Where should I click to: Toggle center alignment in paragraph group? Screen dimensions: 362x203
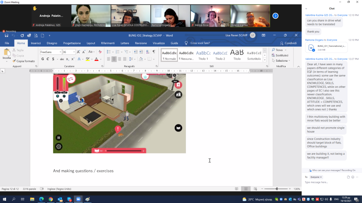pos(114,59)
